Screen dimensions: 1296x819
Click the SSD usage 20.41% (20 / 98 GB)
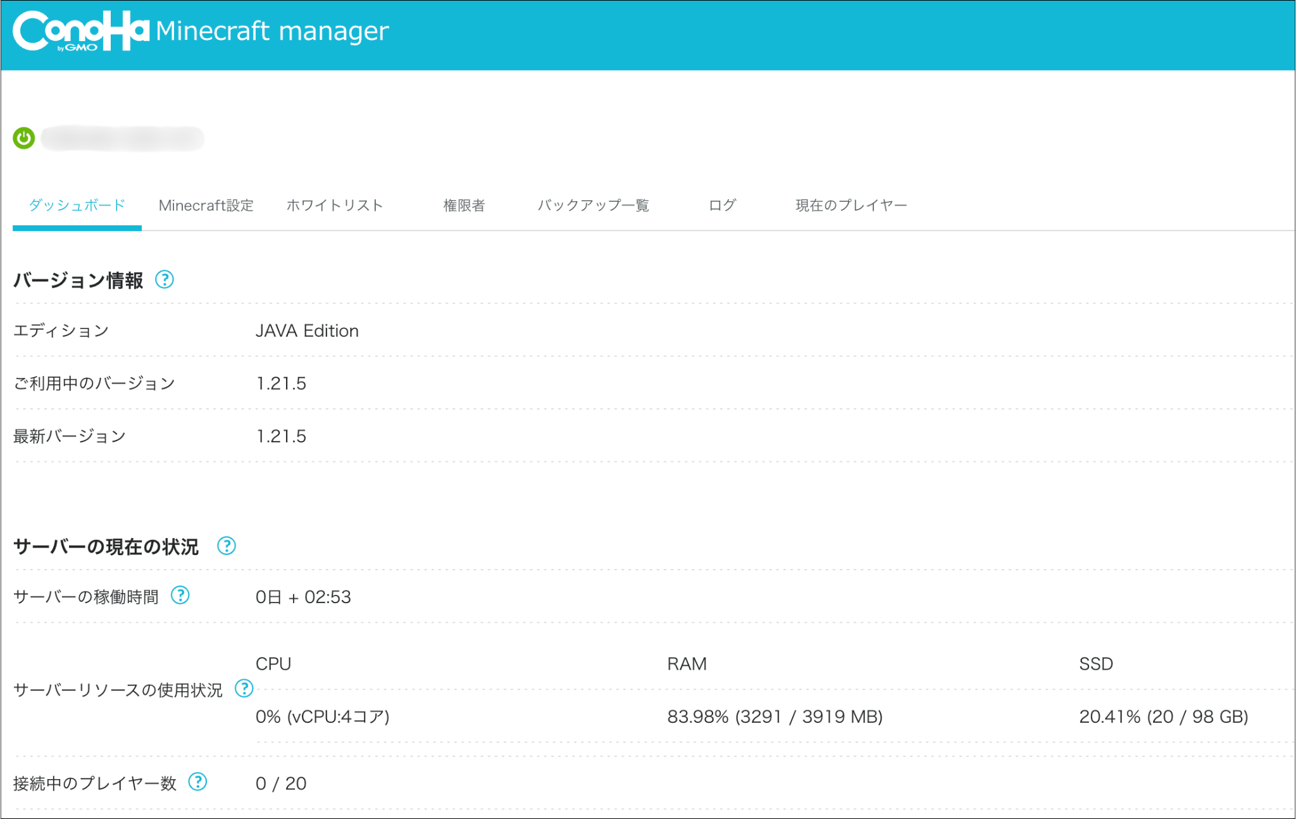pyautogui.click(x=1164, y=716)
